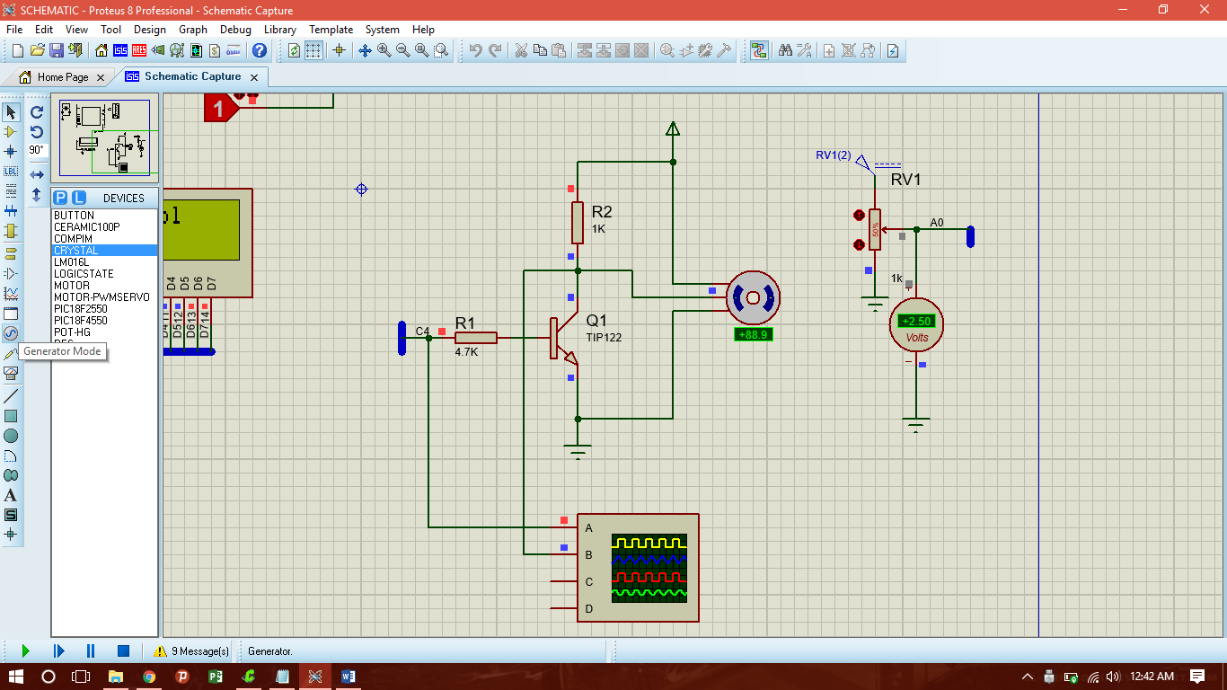
Task: Click the Zoom In magnifier icon
Action: click(384, 50)
